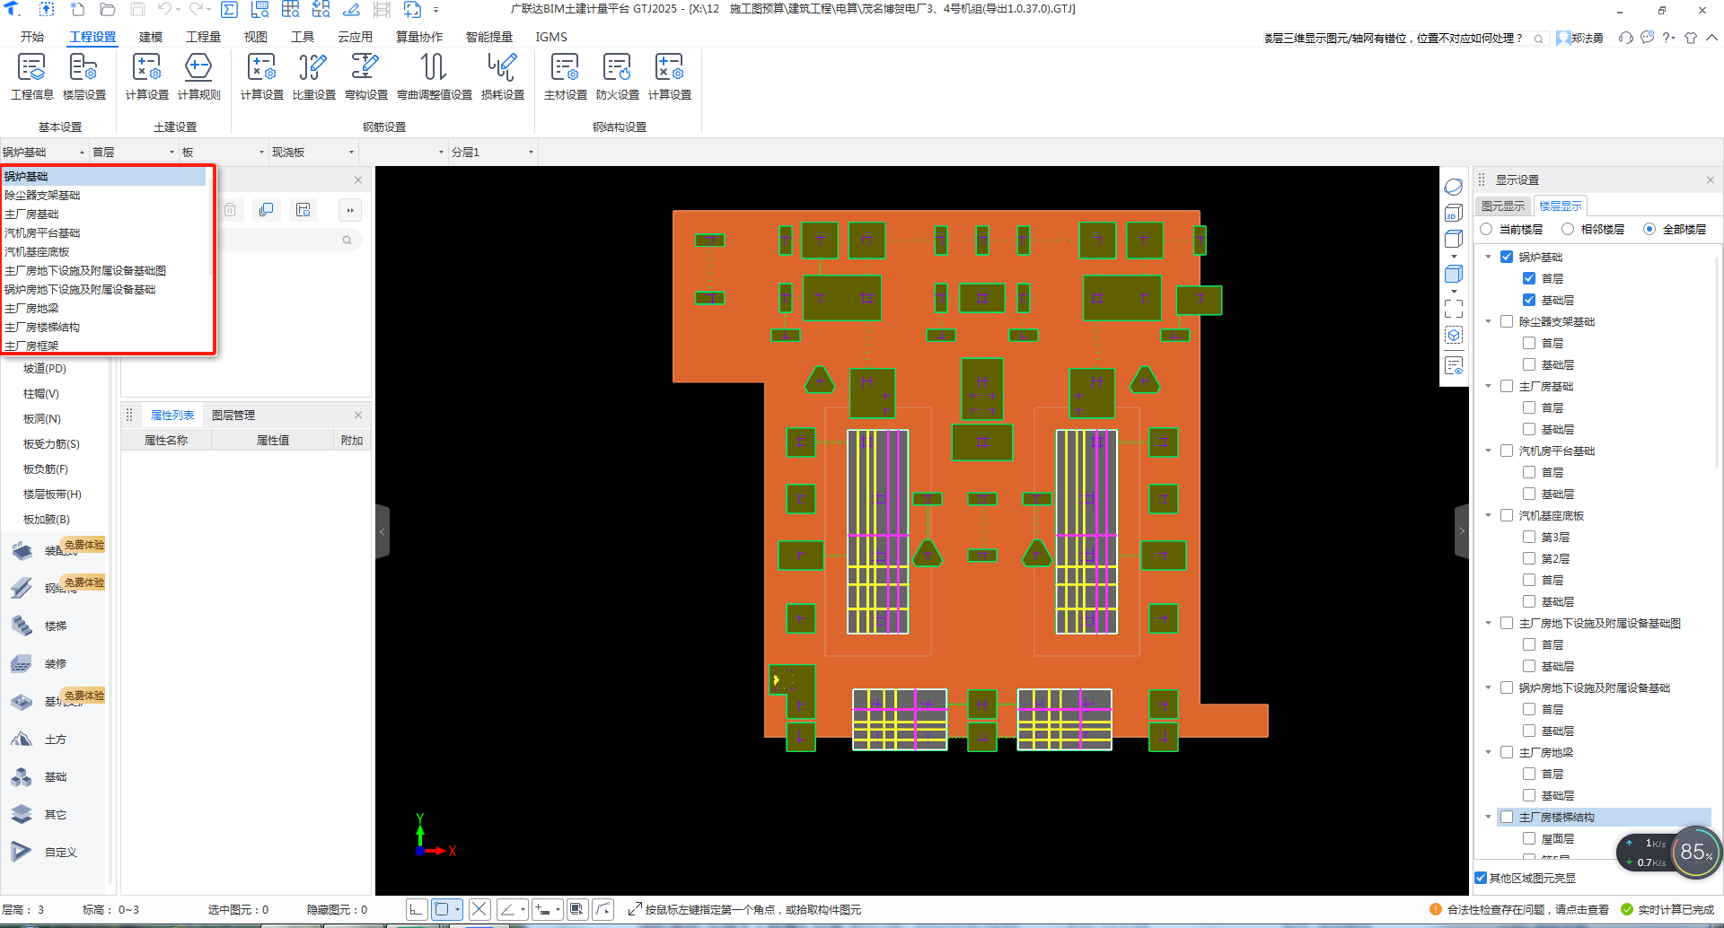This screenshot has width=1724, height=928.
Task: Open the 分层1 layer dropdown
Action: 493,152
